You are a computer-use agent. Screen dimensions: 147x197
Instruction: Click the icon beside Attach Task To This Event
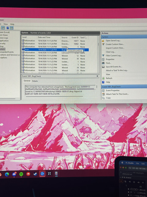coord(104,94)
